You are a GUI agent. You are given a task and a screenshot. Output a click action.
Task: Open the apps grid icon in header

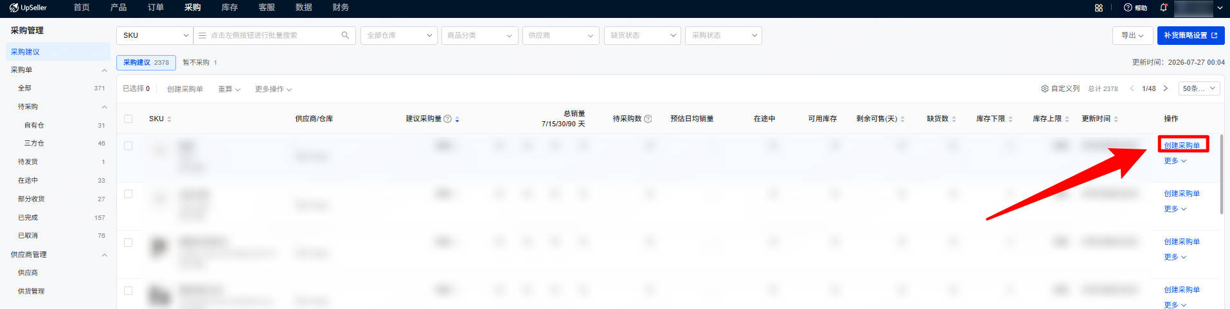coord(1099,8)
